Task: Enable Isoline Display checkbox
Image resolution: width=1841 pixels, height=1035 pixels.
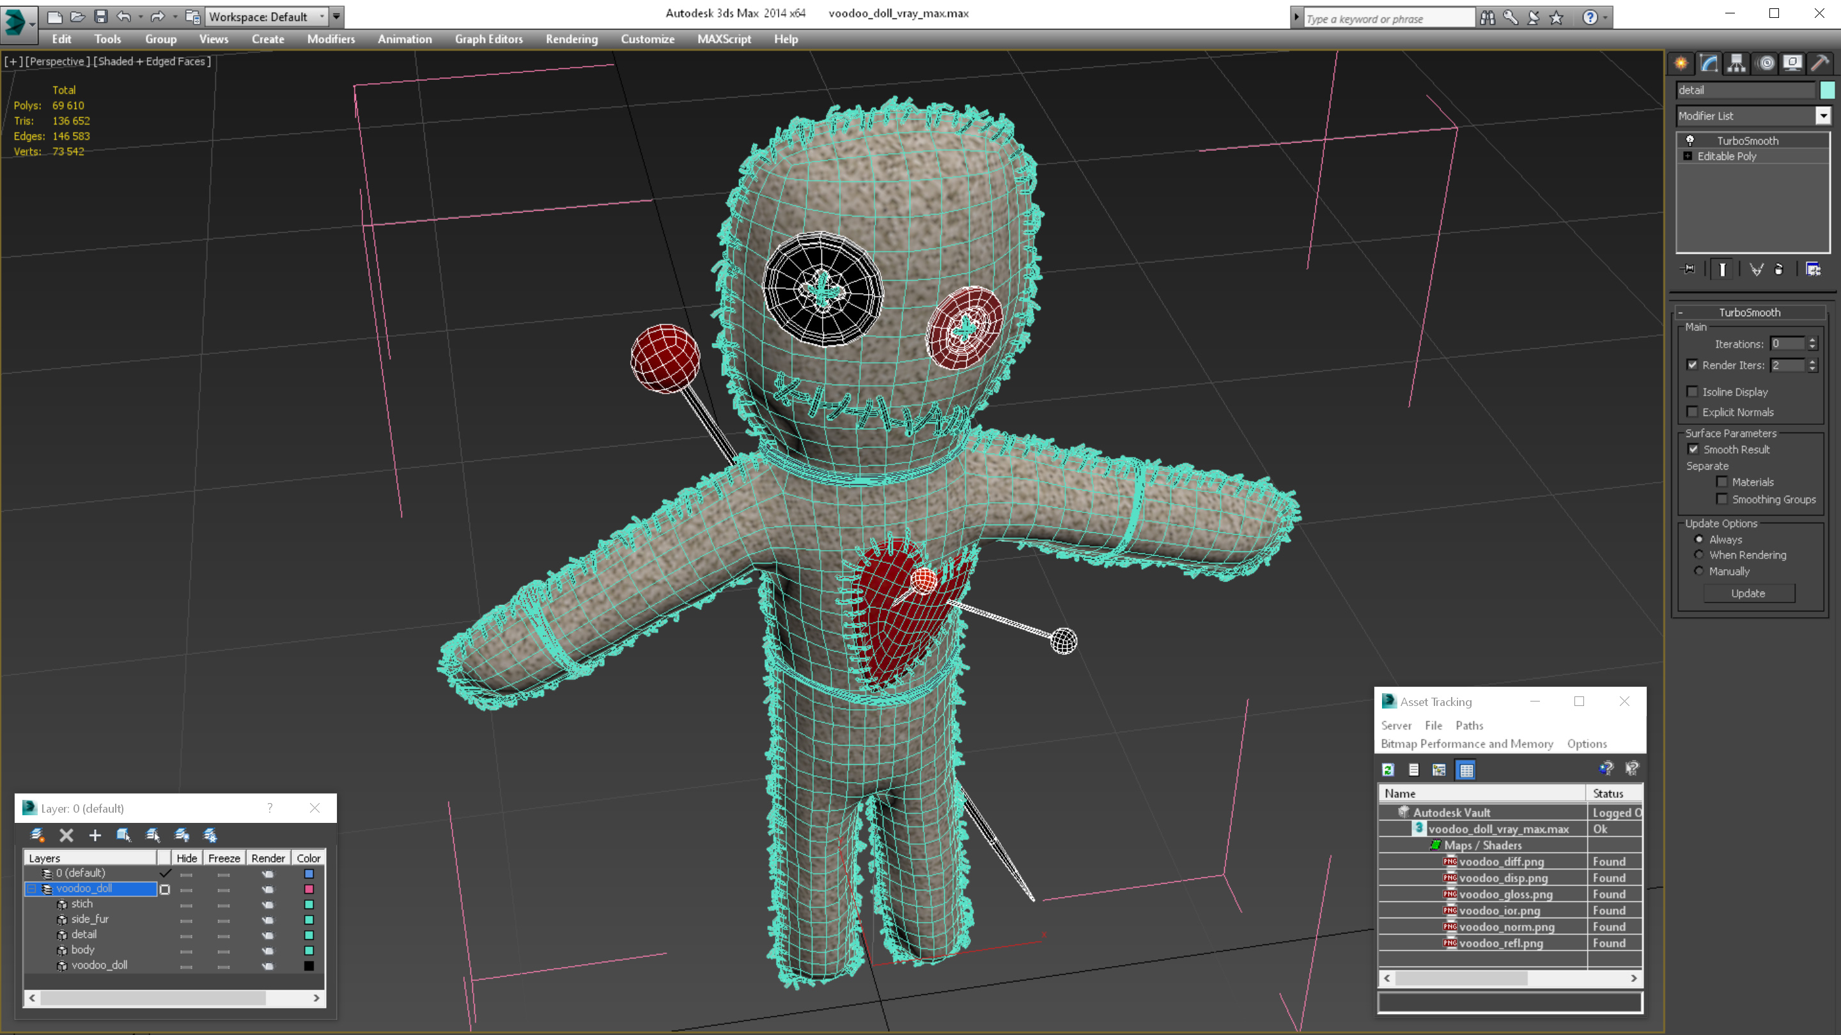Action: coord(1692,392)
